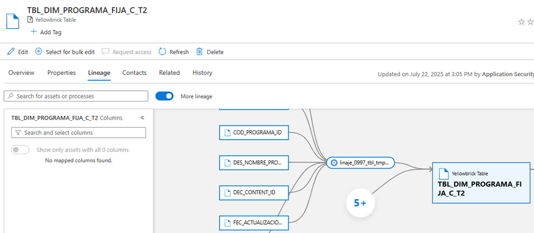The width and height of the screenshot is (534, 233).
Task: Click the Refresh circular arrow icon
Action: (x=162, y=52)
